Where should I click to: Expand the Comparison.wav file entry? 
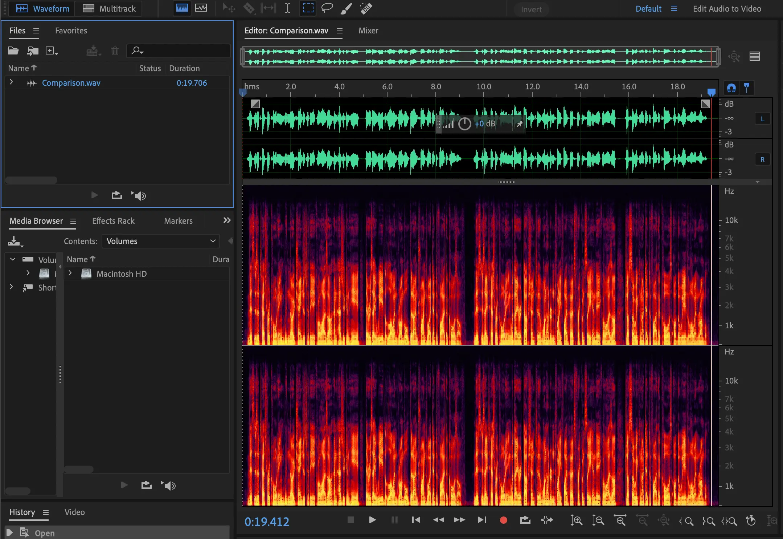[x=11, y=82]
